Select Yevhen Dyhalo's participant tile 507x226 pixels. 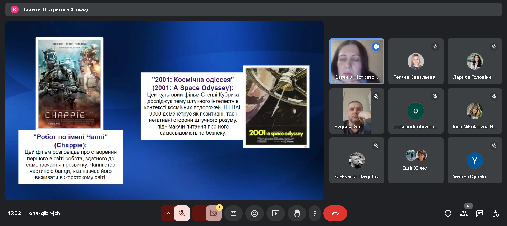[x=475, y=160]
